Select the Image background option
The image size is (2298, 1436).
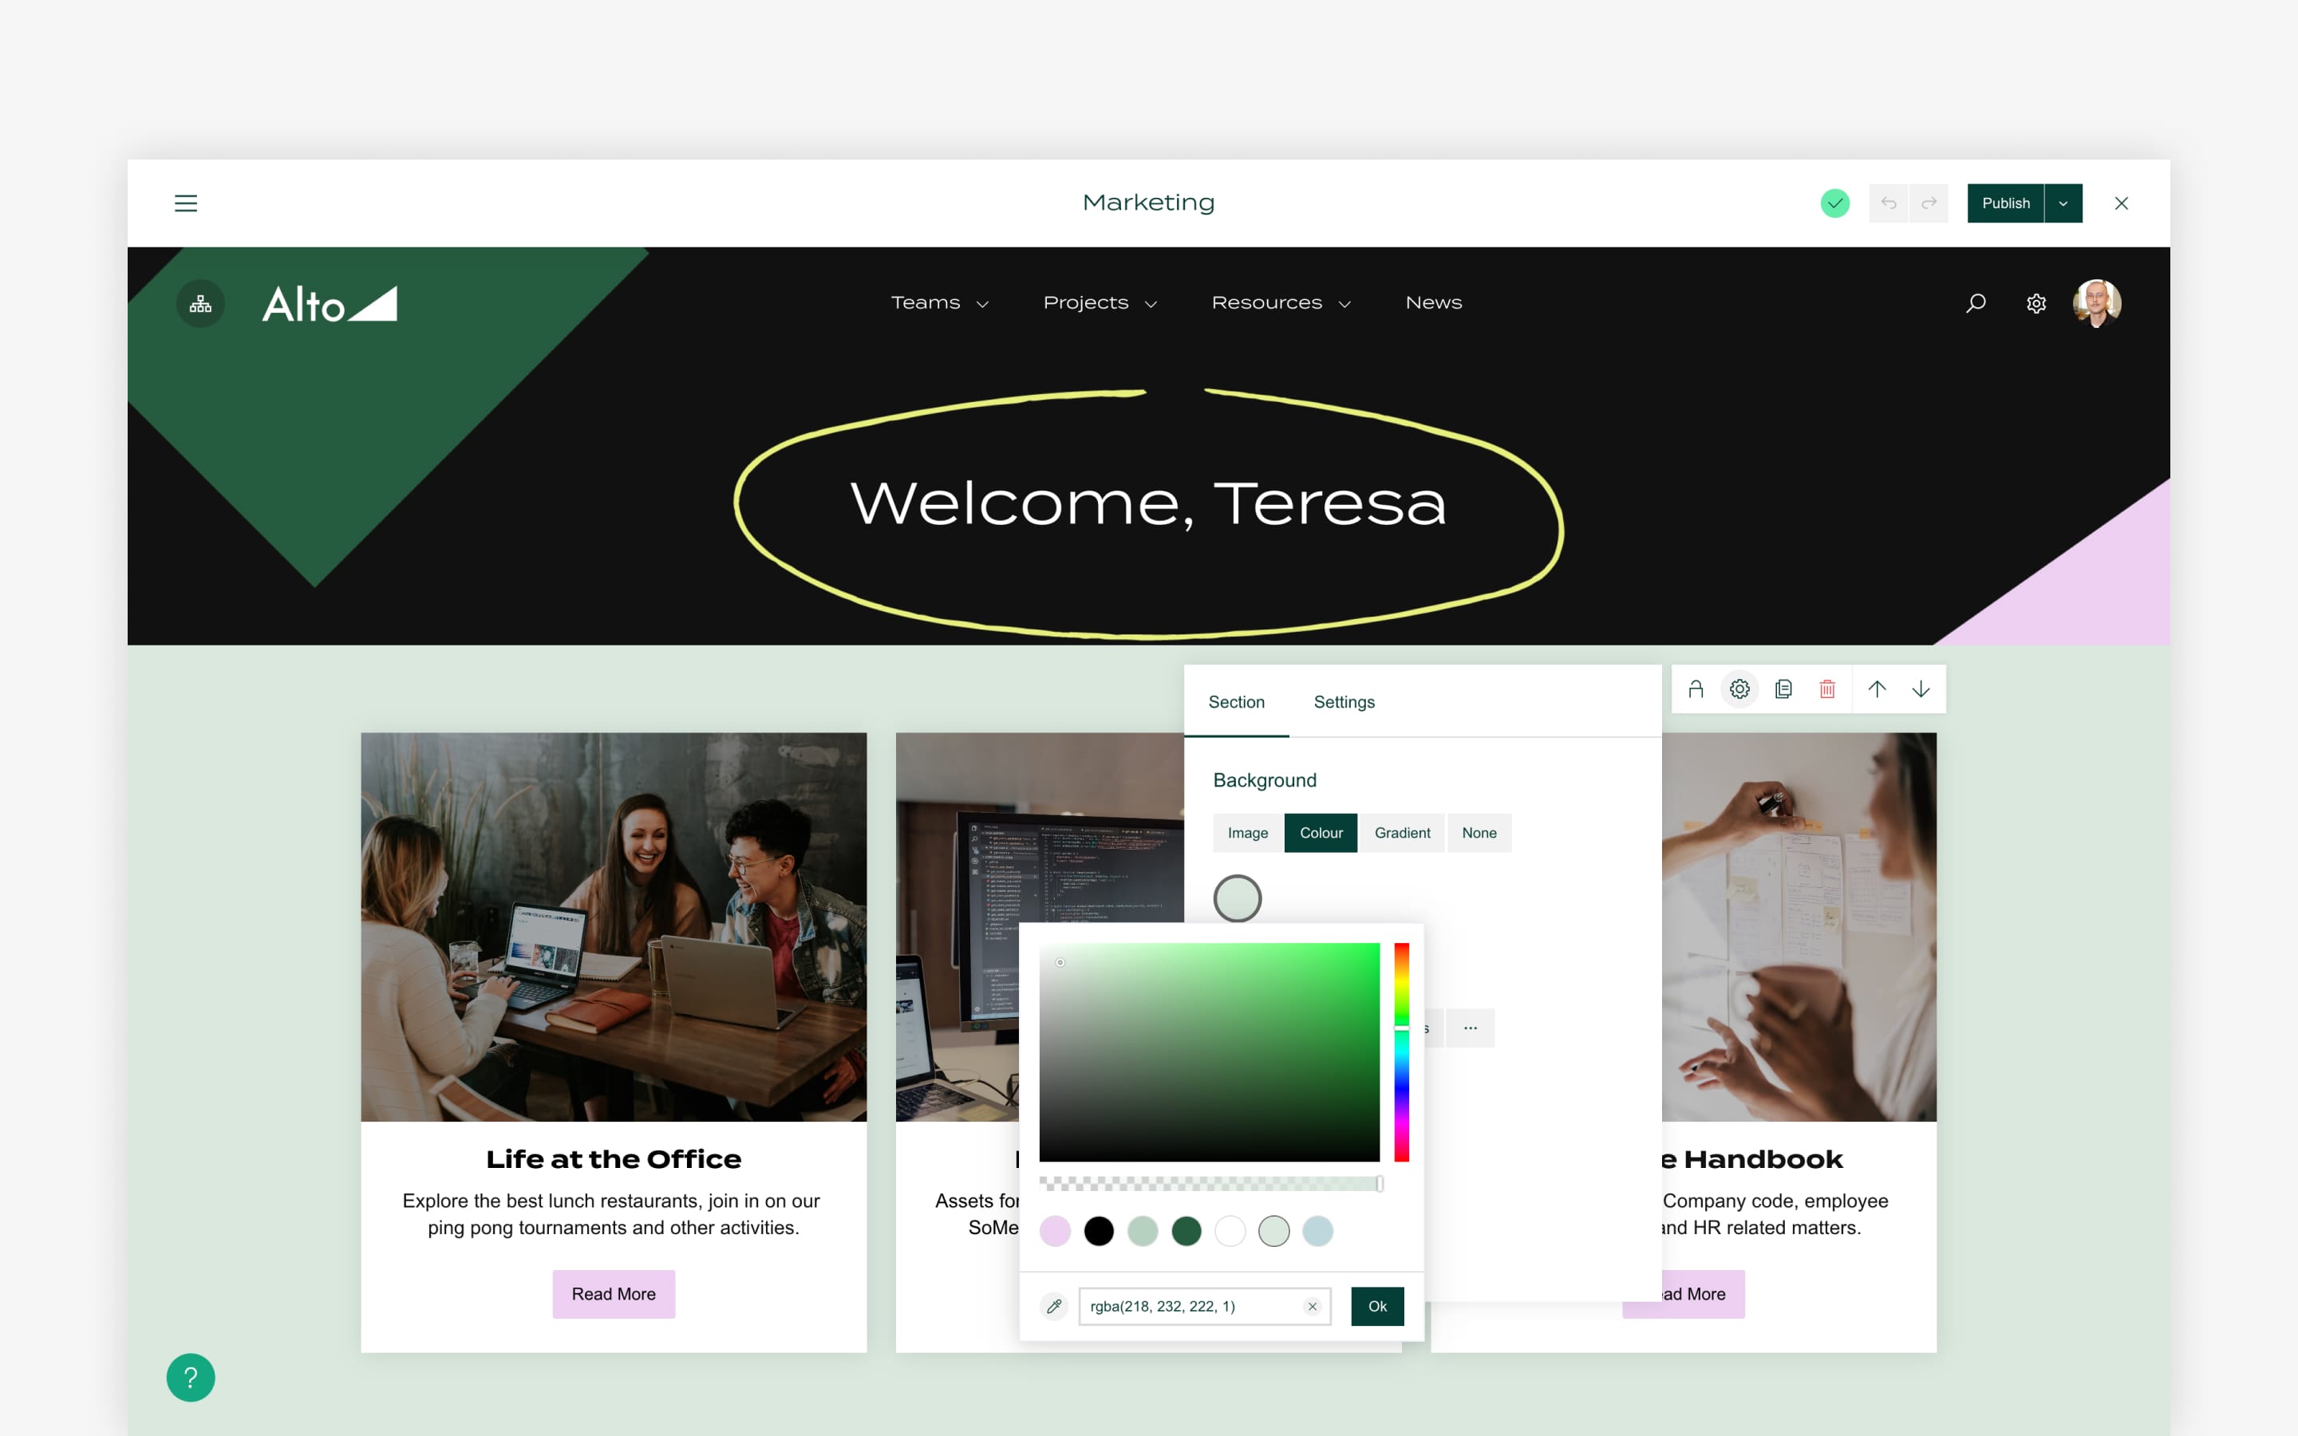(1247, 832)
